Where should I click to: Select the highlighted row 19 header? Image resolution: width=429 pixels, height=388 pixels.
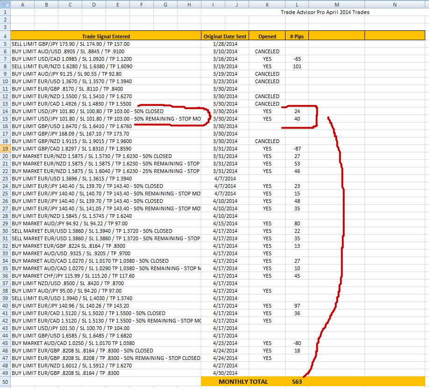point(5,149)
